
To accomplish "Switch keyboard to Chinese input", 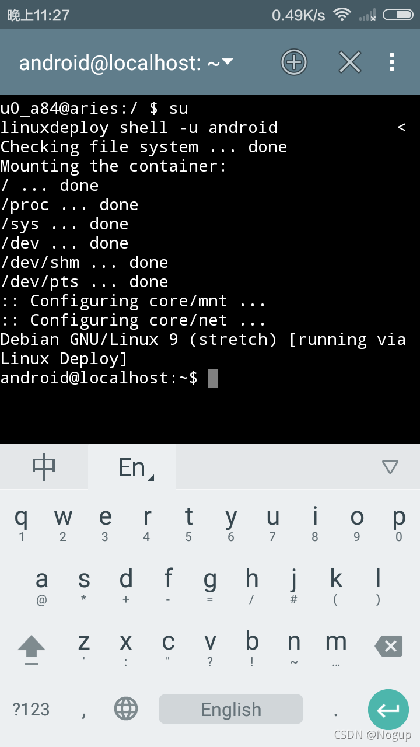I will coord(44,467).
